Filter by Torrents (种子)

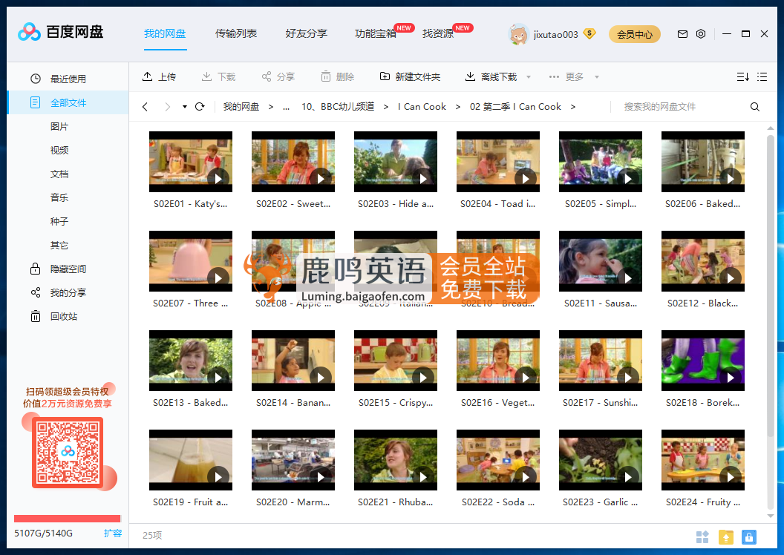tap(59, 221)
